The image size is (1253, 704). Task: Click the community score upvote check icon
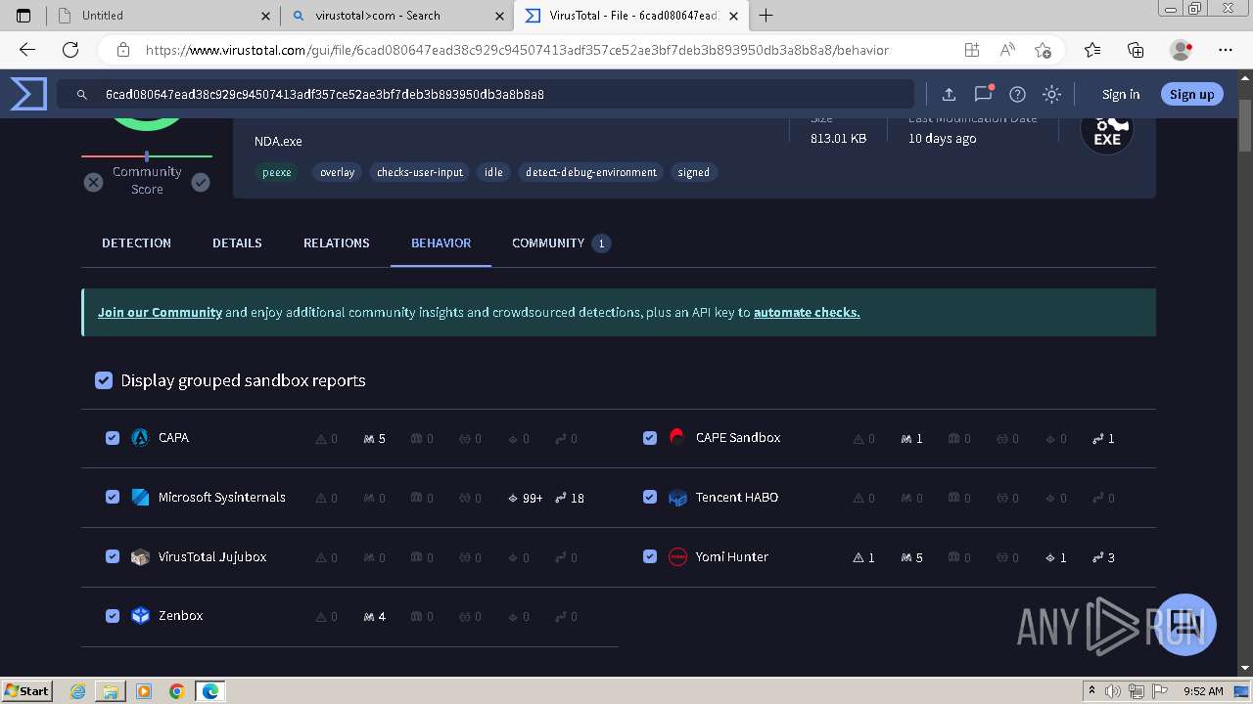(201, 182)
